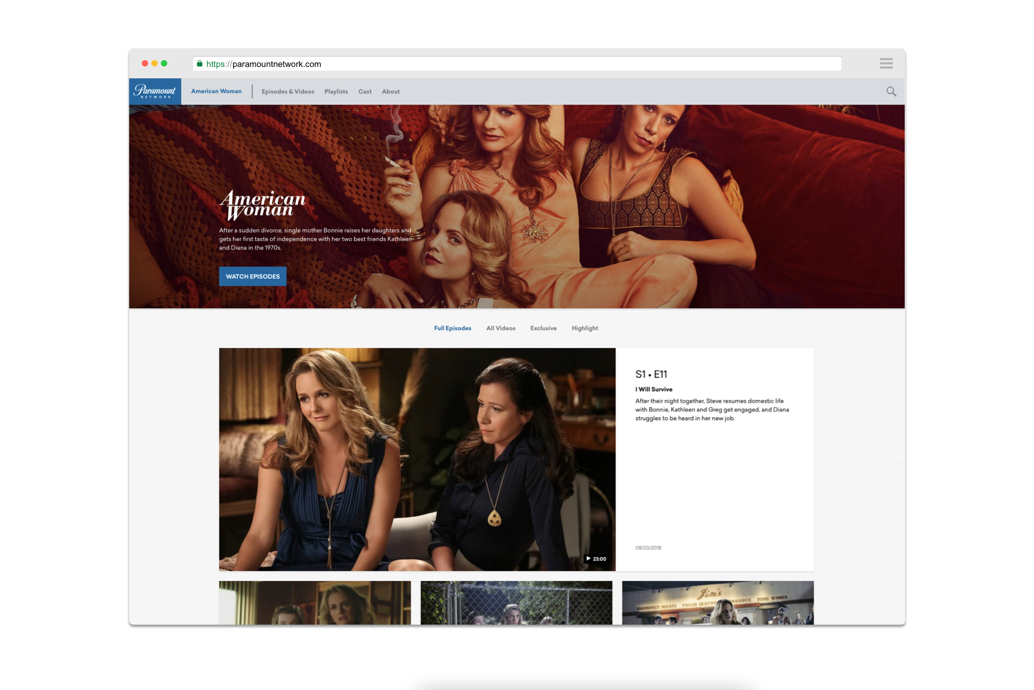The image size is (1034, 690).
Task: Open the Cast page
Action: tap(364, 92)
